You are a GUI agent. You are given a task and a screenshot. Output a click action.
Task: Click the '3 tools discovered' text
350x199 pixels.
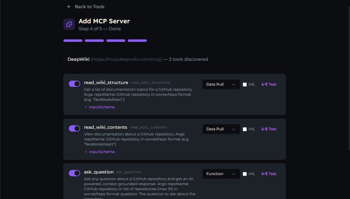click(x=188, y=60)
